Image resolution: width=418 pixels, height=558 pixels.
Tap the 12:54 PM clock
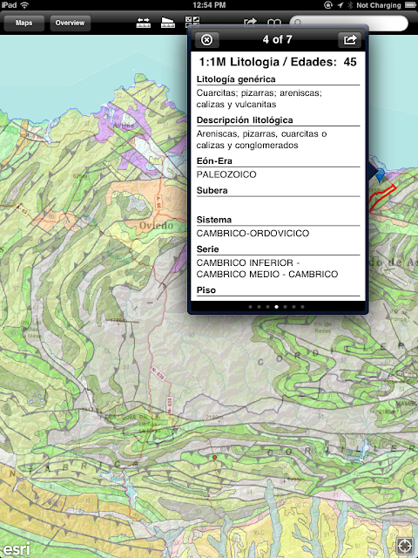coord(209,5)
